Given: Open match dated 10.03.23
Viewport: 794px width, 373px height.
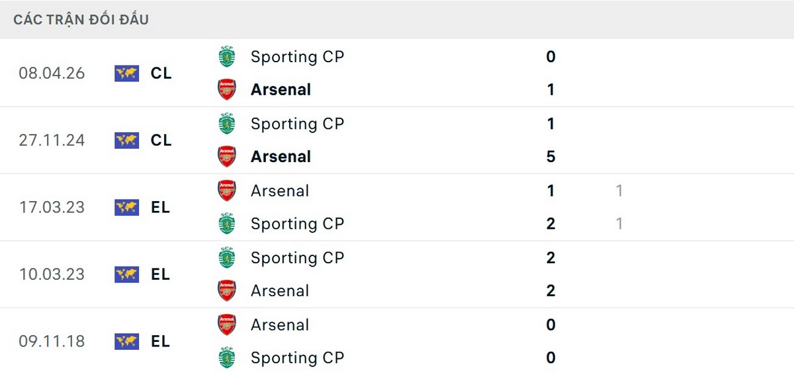Looking at the screenshot, I should coord(52,274).
